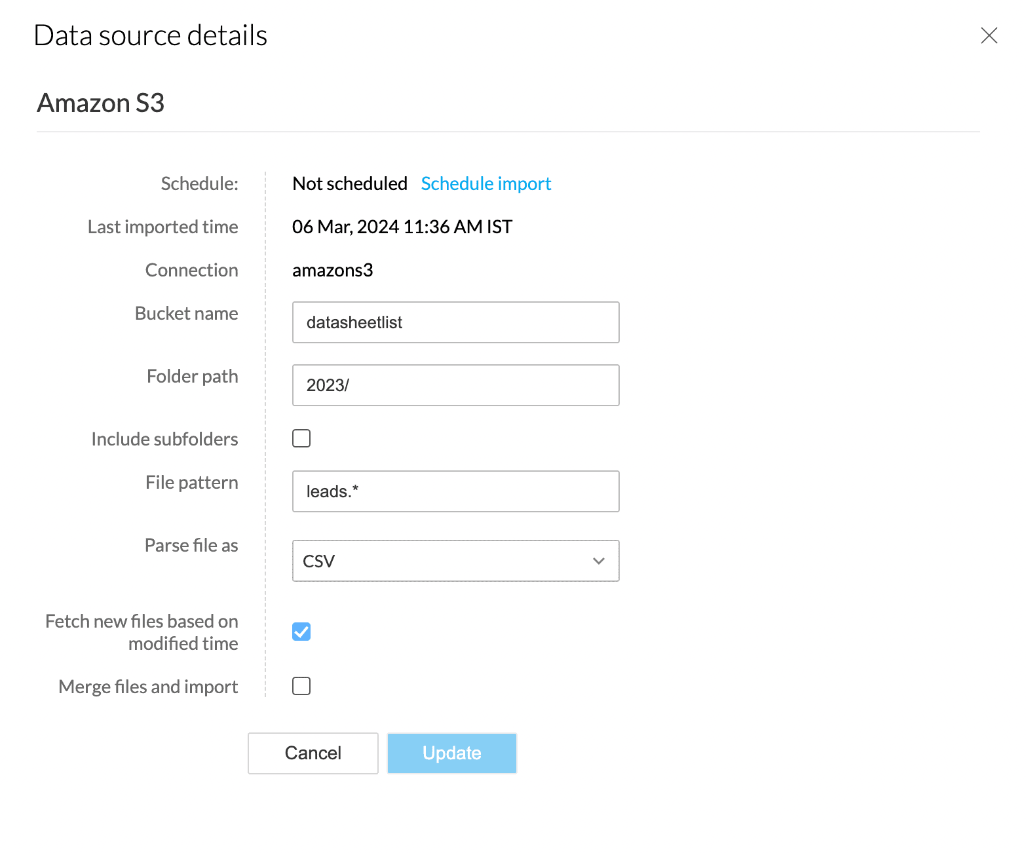The image size is (1026, 853).
Task: Click the last imported timestamp value
Action: [402, 227]
